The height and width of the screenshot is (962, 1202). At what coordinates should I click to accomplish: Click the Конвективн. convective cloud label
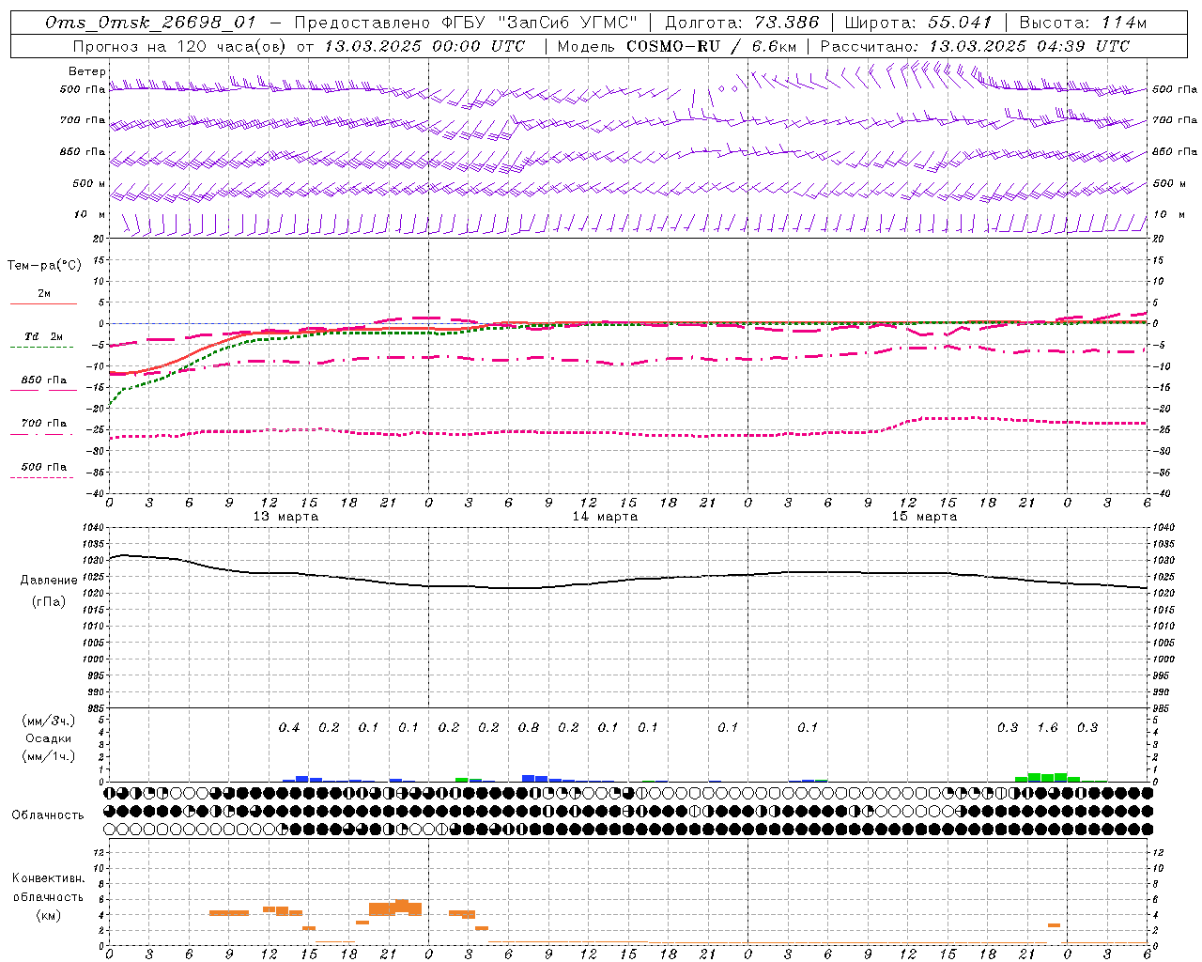48,878
